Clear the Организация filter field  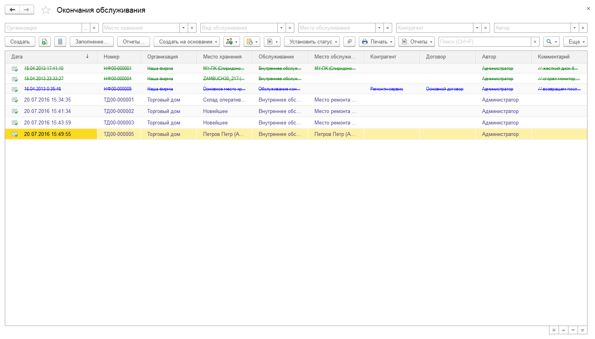point(94,28)
